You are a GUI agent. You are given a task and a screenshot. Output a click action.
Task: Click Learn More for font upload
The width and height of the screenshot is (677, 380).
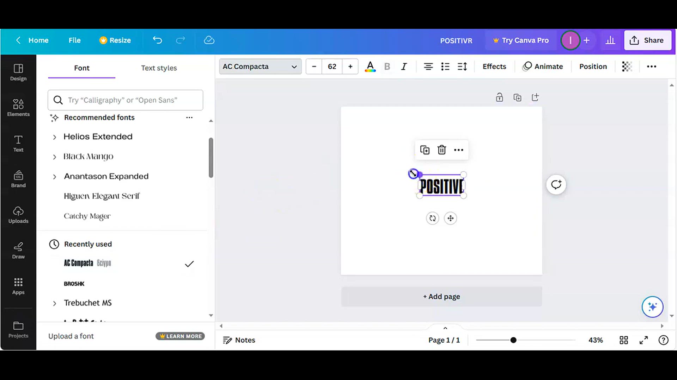pos(180,336)
